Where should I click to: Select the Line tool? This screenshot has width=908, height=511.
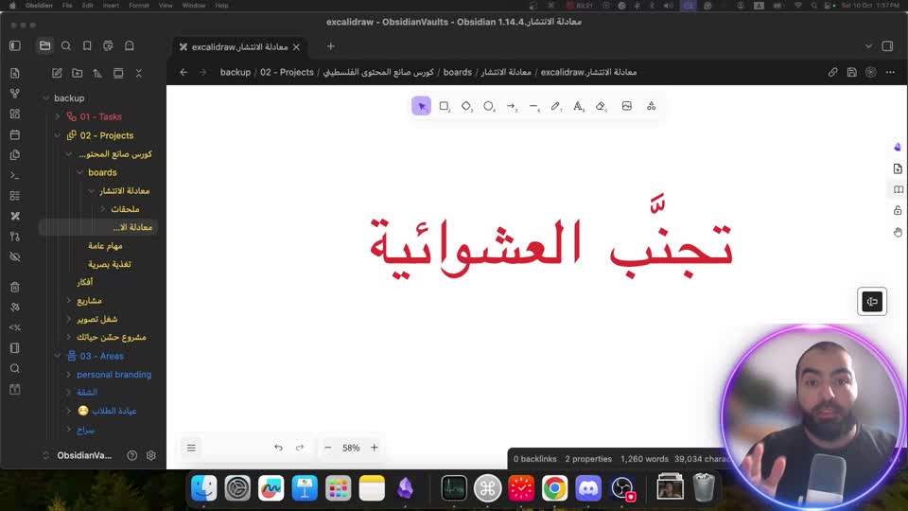tap(533, 106)
